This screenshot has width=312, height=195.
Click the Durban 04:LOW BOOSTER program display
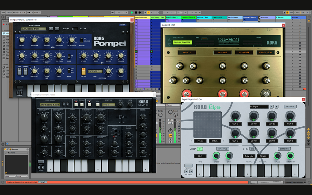182,42
